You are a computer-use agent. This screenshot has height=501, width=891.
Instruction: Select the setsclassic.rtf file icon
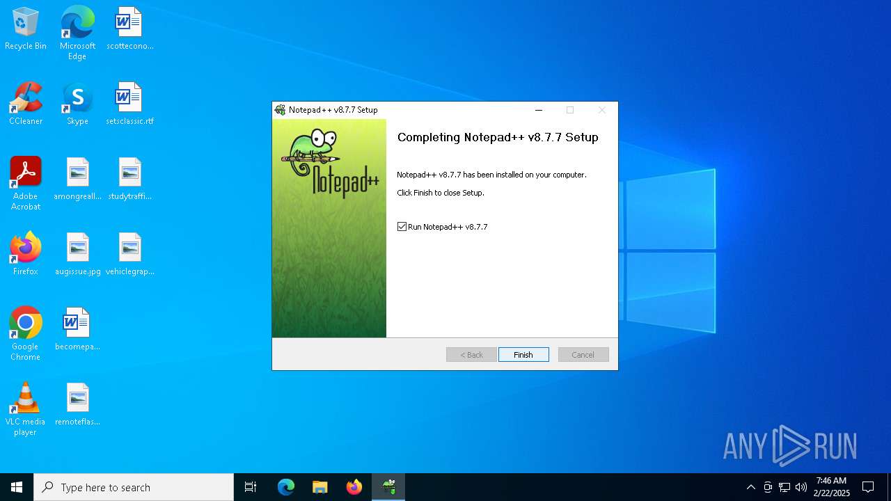point(129,104)
